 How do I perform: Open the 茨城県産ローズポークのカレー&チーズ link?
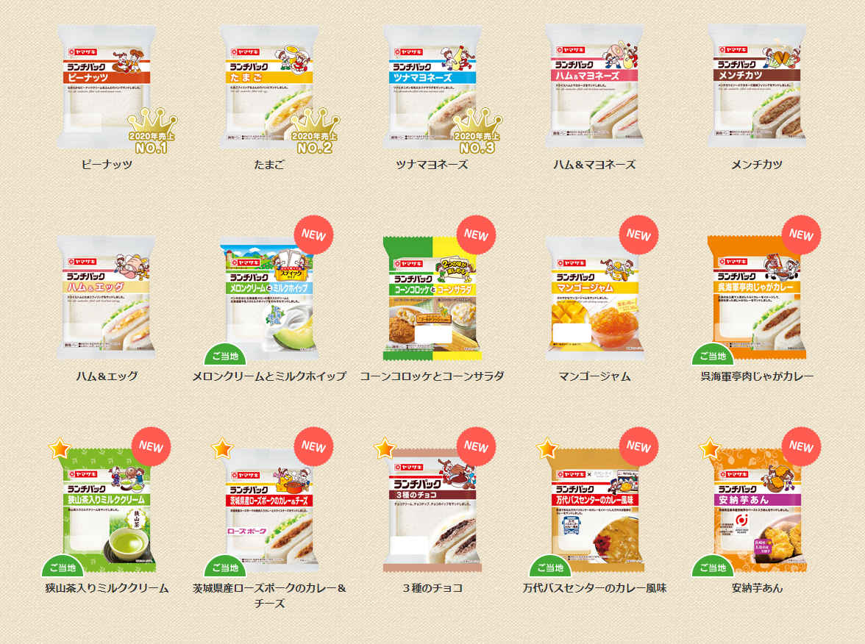tap(269, 595)
